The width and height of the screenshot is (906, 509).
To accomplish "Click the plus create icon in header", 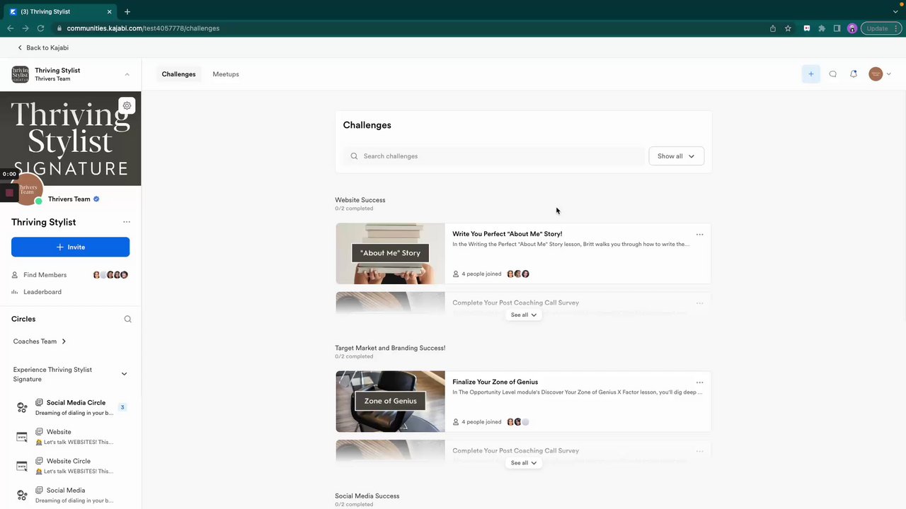I will 811,74.
